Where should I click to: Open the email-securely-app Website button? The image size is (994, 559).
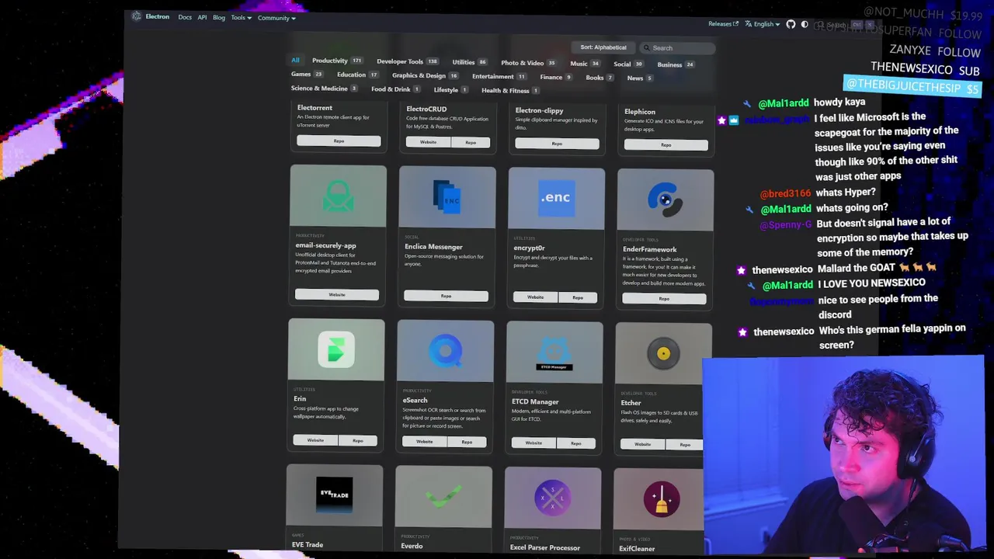click(337, 294)
